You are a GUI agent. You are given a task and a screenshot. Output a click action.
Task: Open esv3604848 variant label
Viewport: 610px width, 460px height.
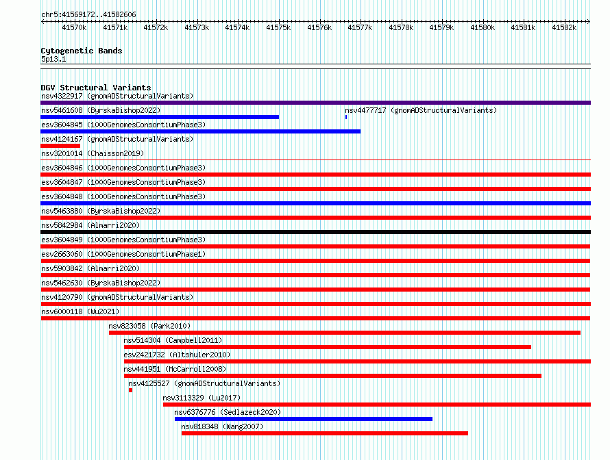[123, 196]
